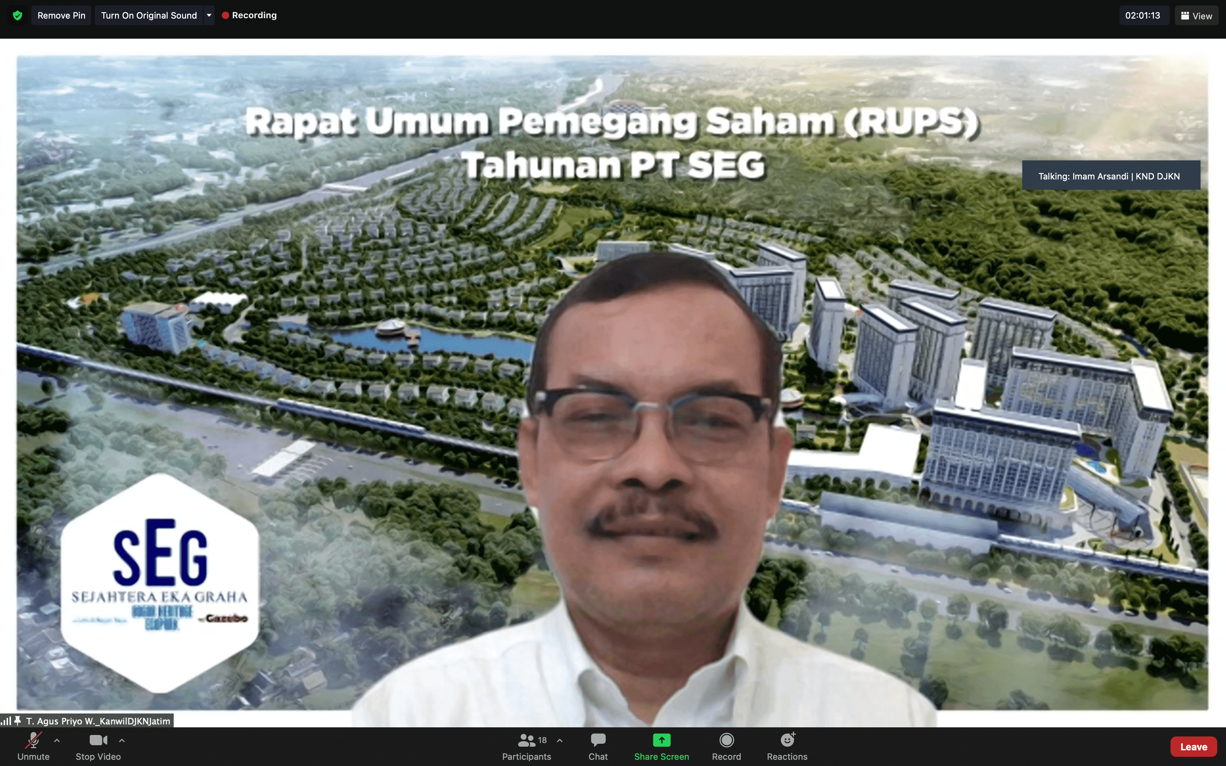
Task: Click the pin icon beside participant name
Action: tap(18, 720)
